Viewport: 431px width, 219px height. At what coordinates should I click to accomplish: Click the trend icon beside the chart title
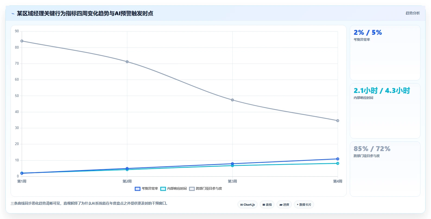point(13,14)
